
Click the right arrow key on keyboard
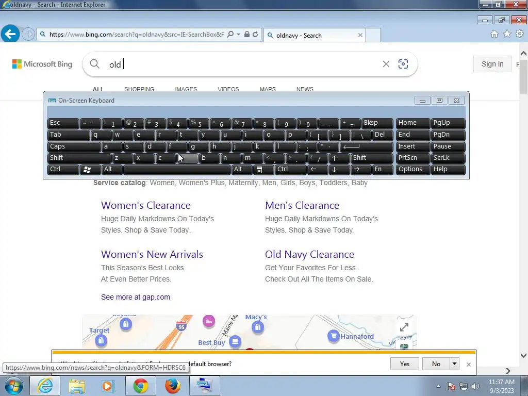[360, 169]
